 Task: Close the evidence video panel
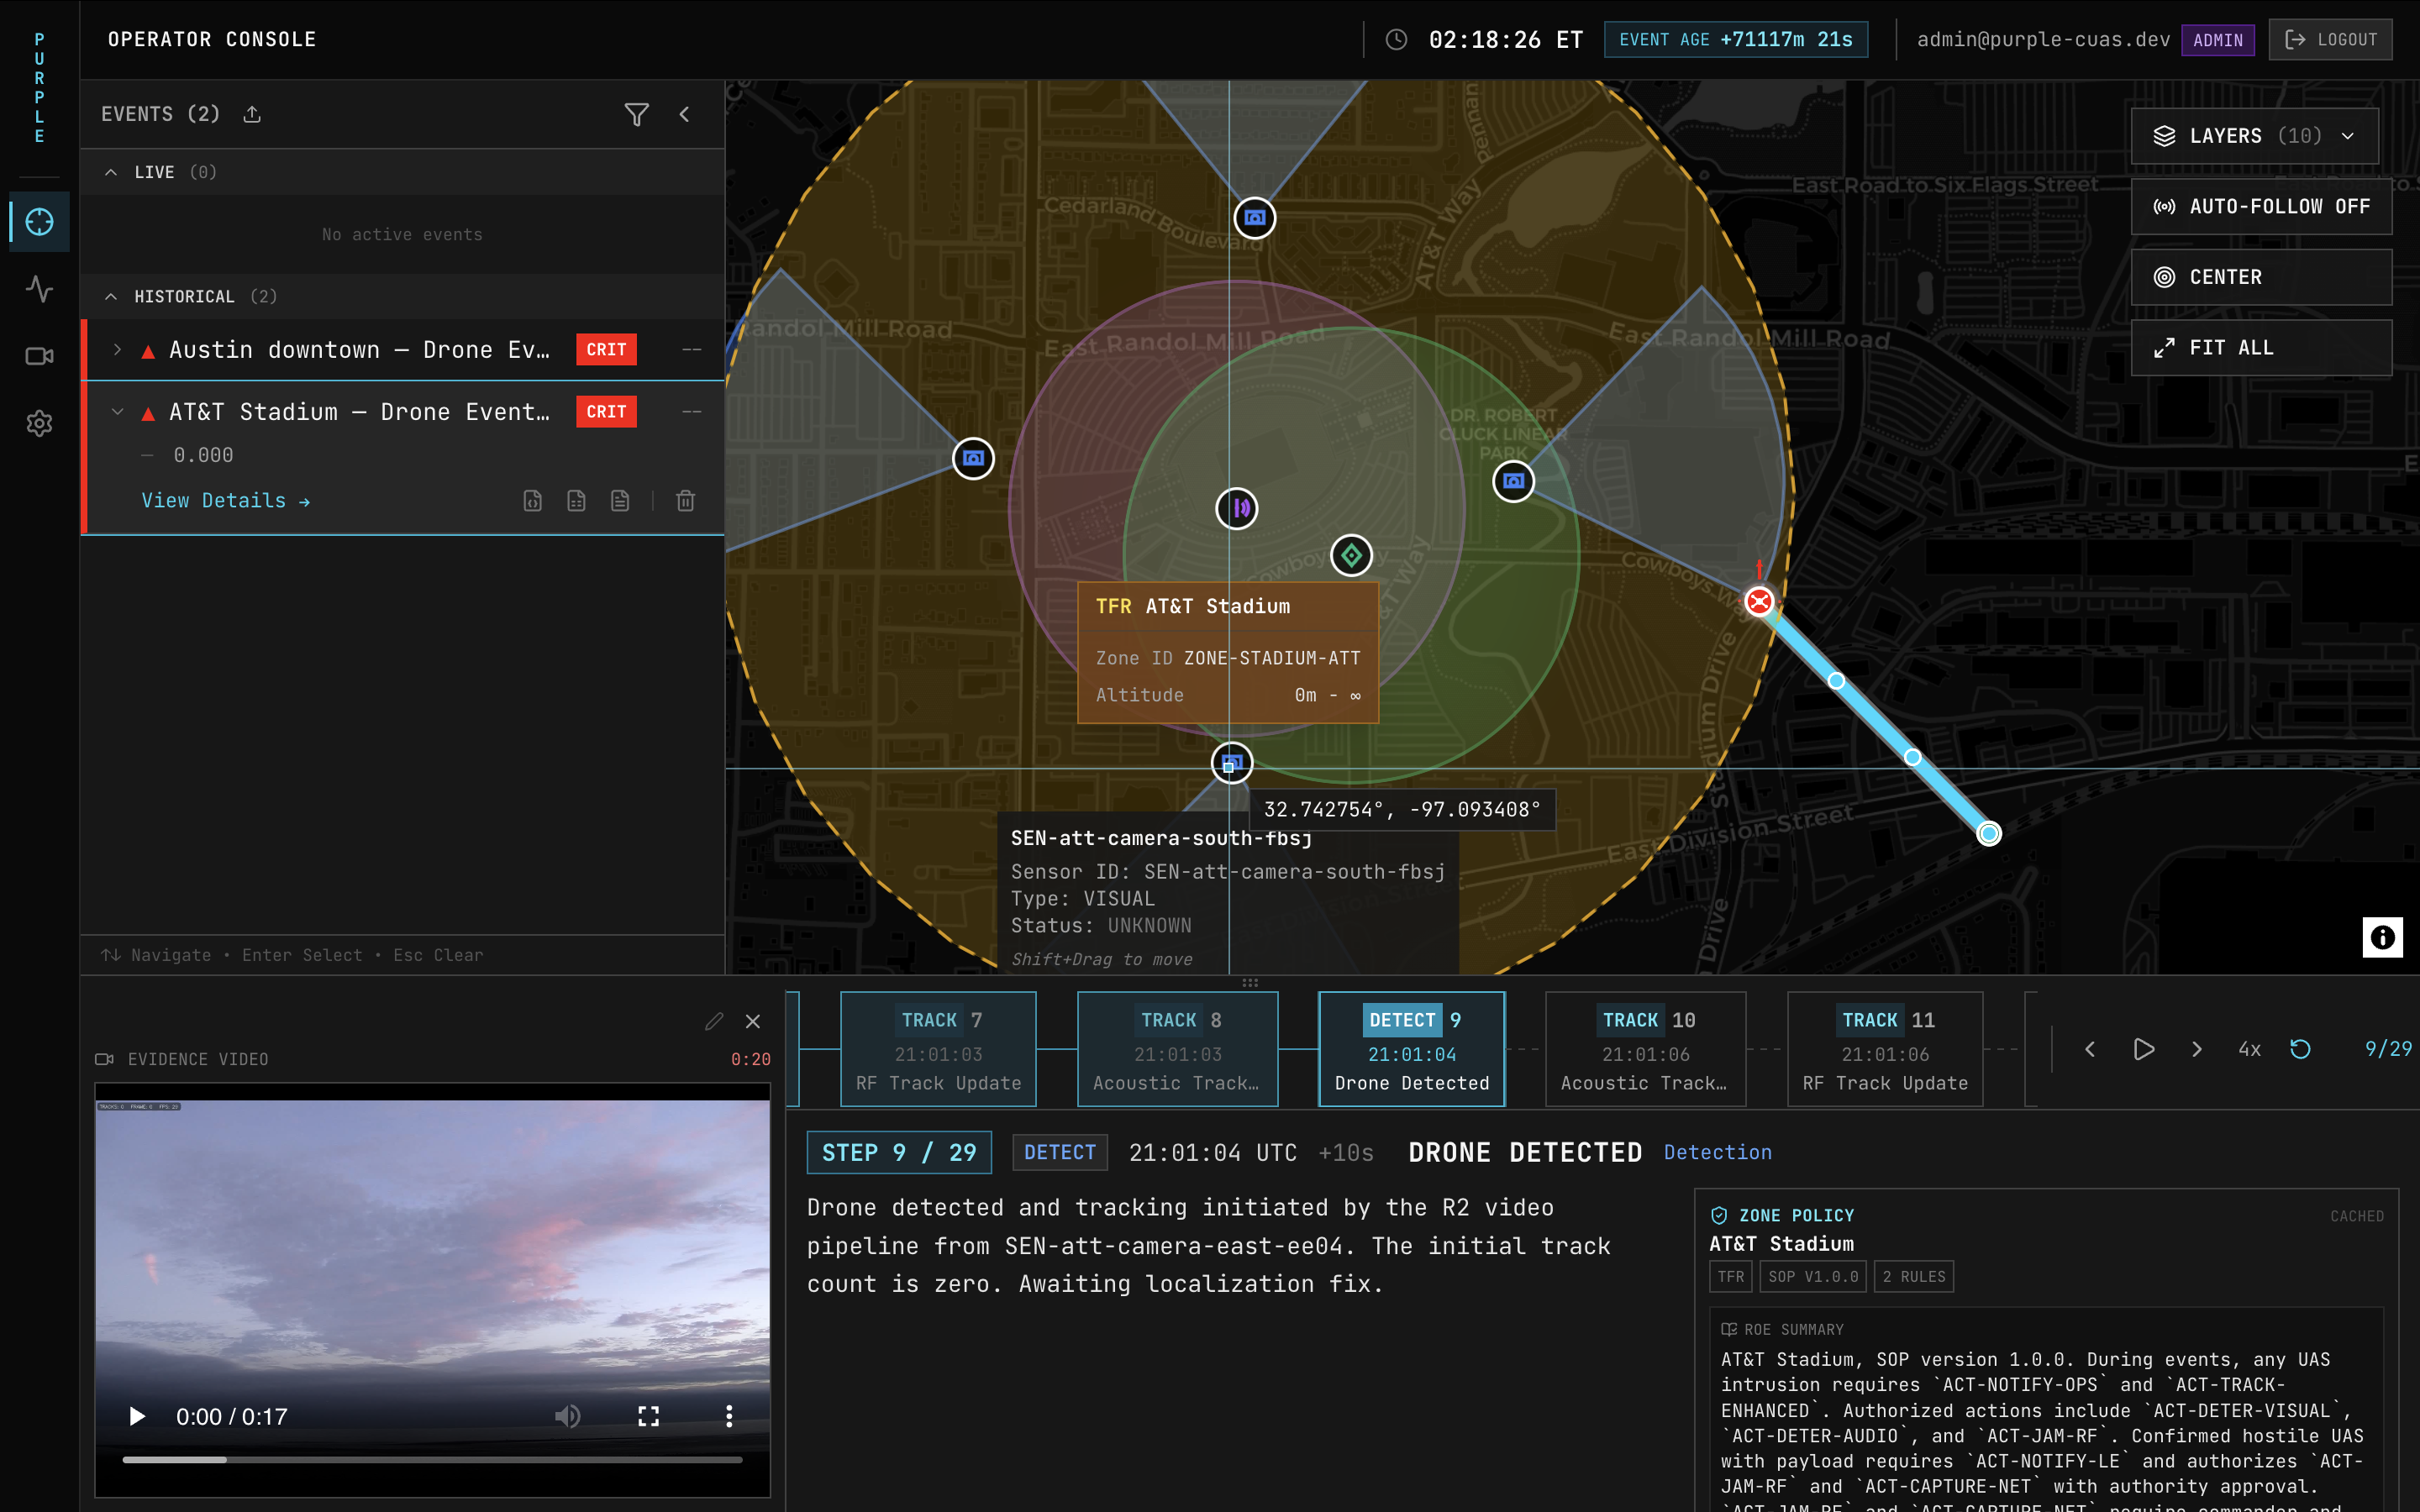pyautogui.click(x=753, y=1021)
